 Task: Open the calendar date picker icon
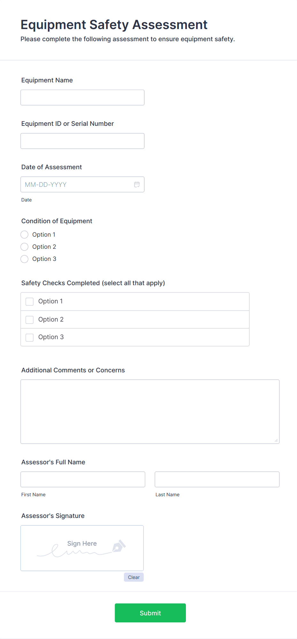pyautogui.click(x=137, y=185)
